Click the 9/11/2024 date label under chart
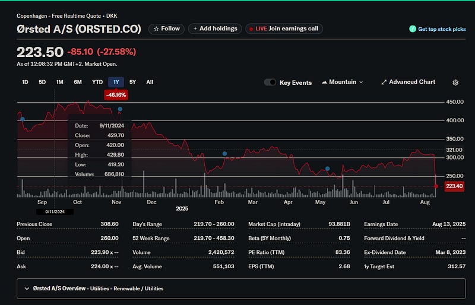 [55, 212]
